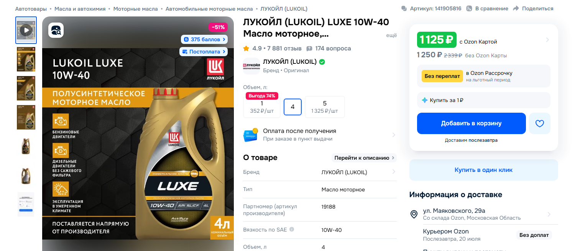Viewport: 575px width, 251px height.
Task: Open questions via speech bubble icon
Action: tap(309, 49)
